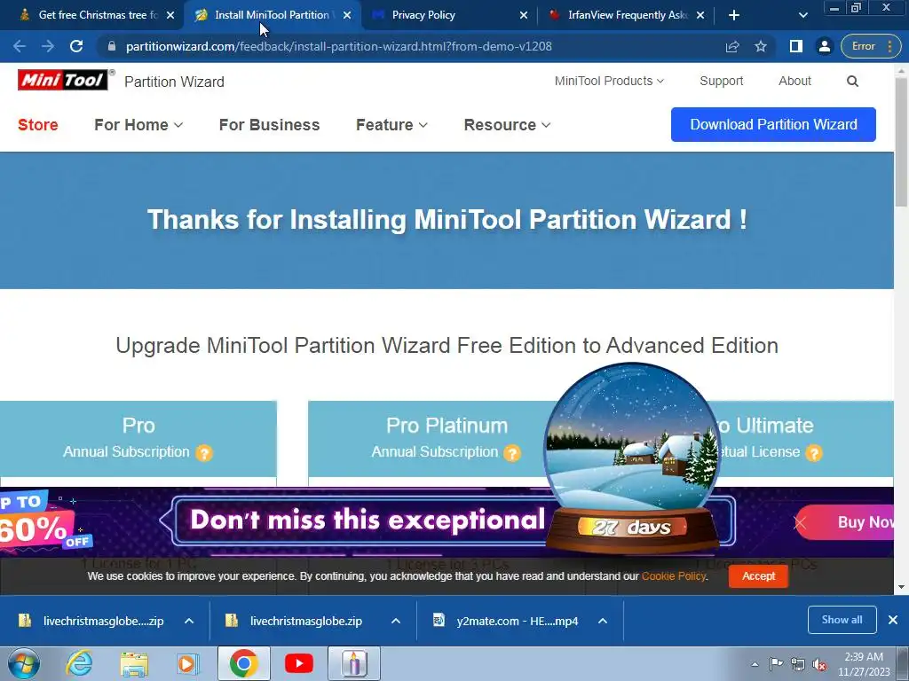Click the browser forward arrow

(x=48, y=46)
